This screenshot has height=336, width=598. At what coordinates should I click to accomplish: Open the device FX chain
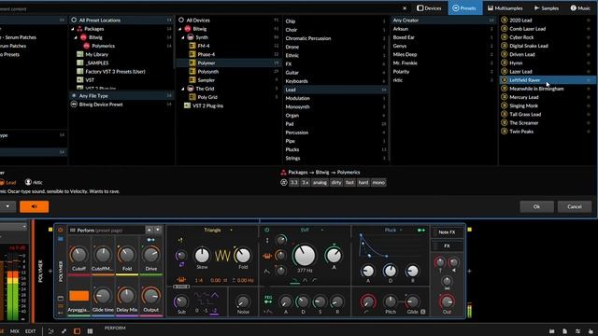coord(447,245)
